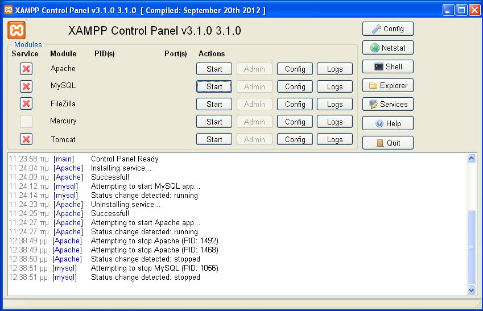Open Tomcat Config menu
The height and width of the screenshot is (311, 483).
[295, 139]
